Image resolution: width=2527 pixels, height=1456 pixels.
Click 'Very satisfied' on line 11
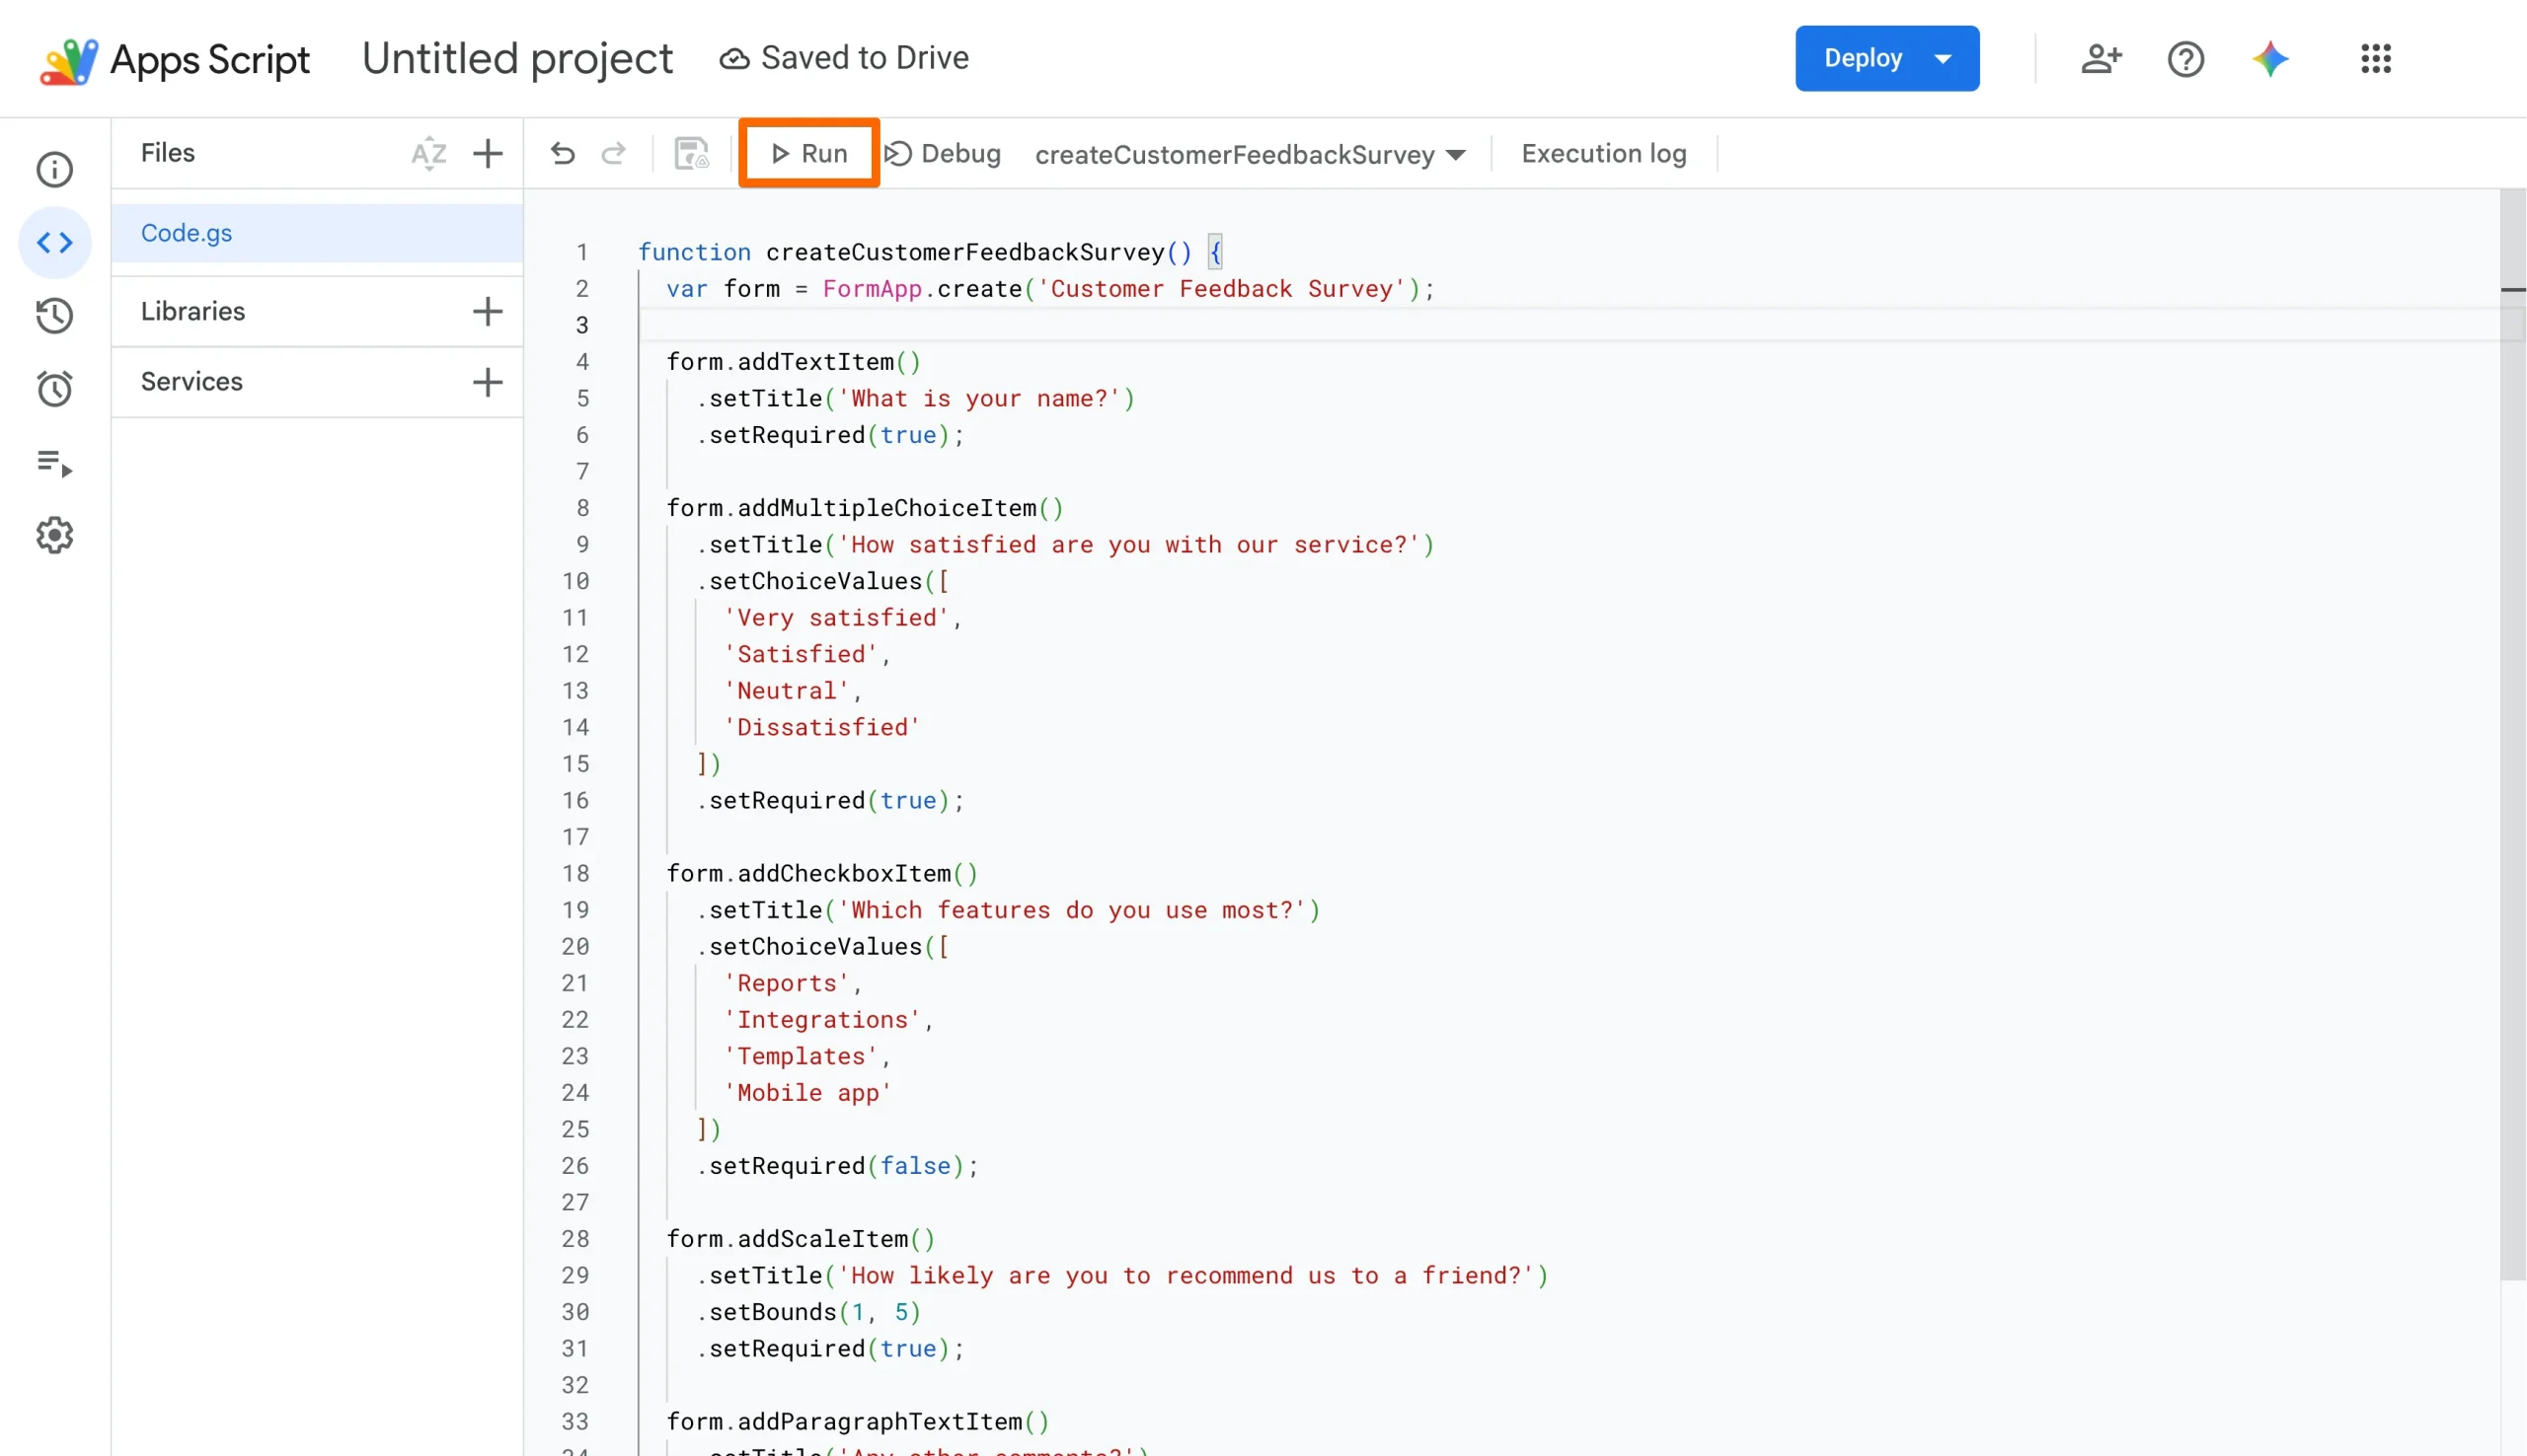(836, 617)
